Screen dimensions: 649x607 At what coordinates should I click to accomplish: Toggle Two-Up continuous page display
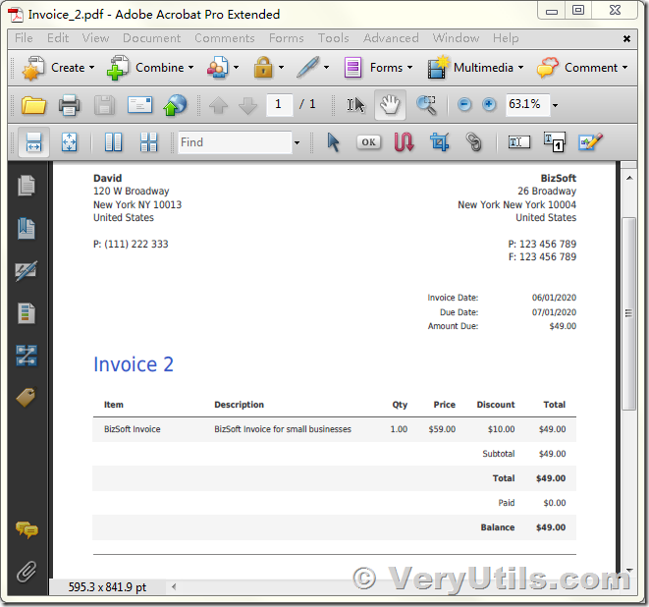tap(148, 142)
